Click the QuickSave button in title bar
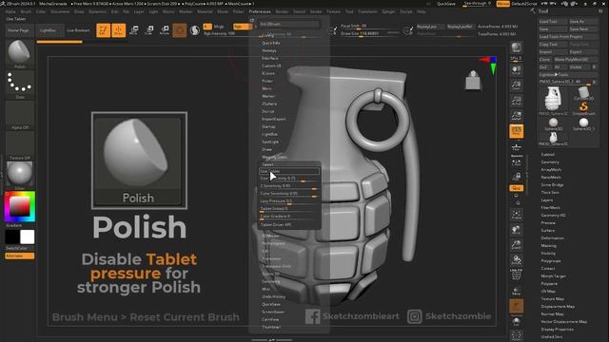609x342 pixels. point(446,4)
